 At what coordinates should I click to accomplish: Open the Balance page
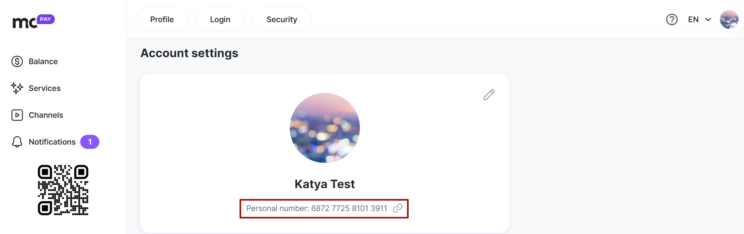(x=43, y=61)
